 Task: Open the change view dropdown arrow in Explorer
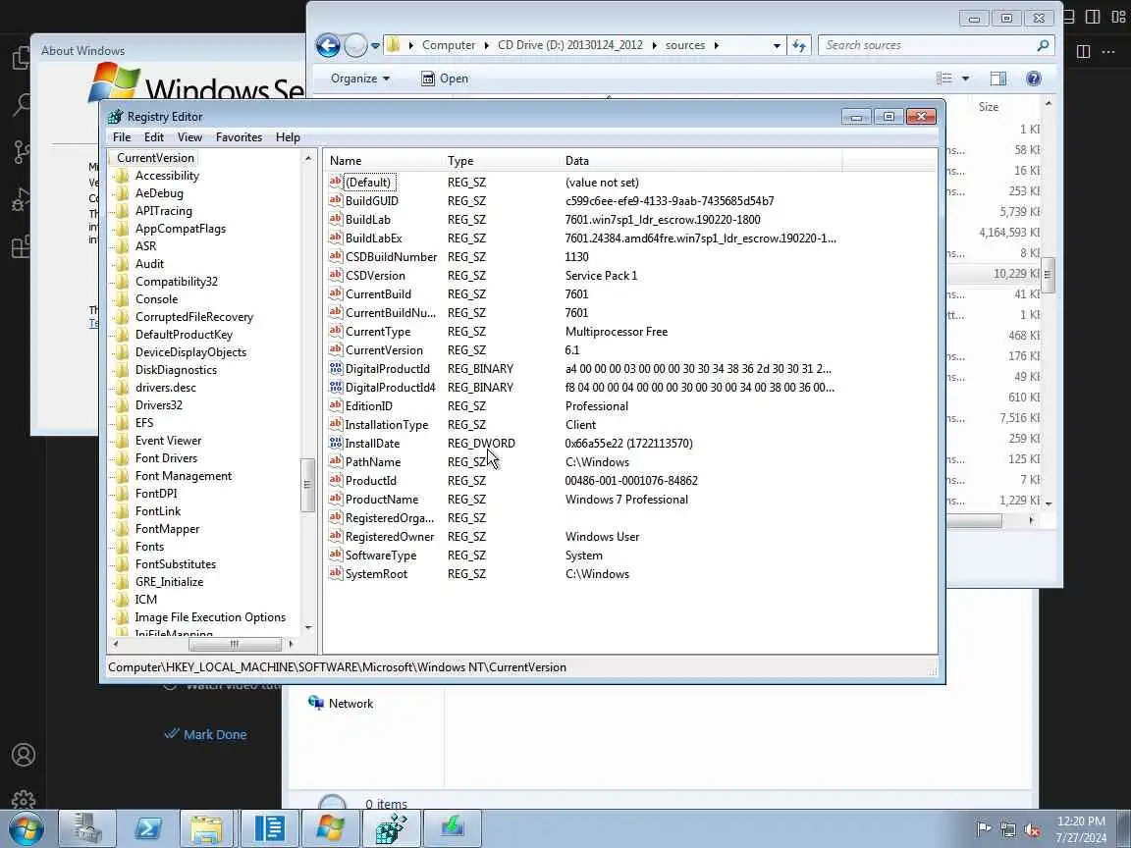(x=965, y=79)
